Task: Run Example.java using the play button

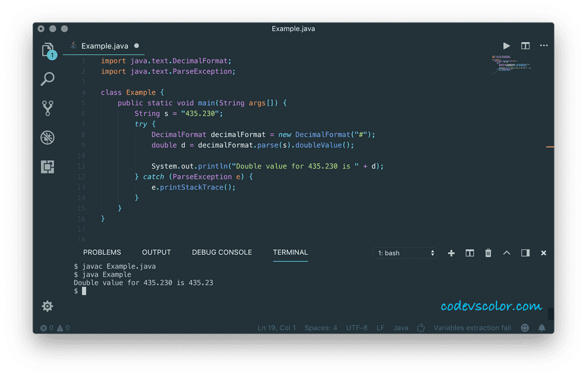Action: (x=506, y=45)
